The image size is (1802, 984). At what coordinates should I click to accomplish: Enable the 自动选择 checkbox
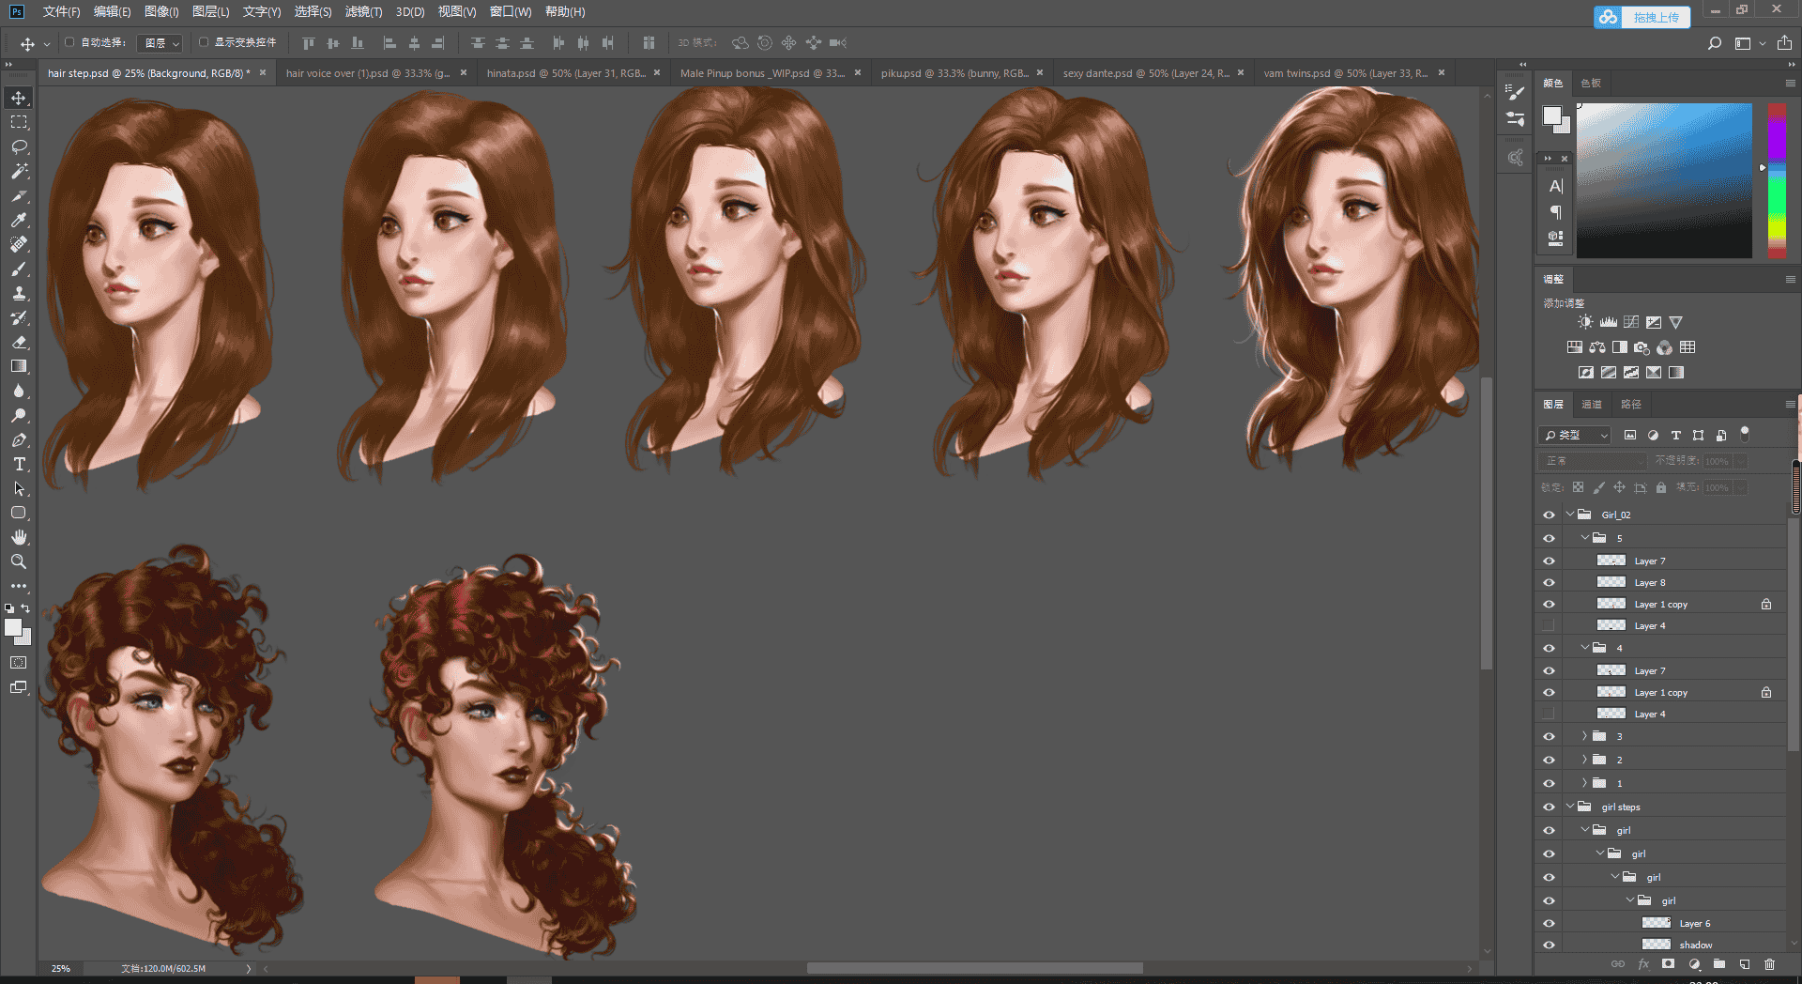tap(69, 42)
